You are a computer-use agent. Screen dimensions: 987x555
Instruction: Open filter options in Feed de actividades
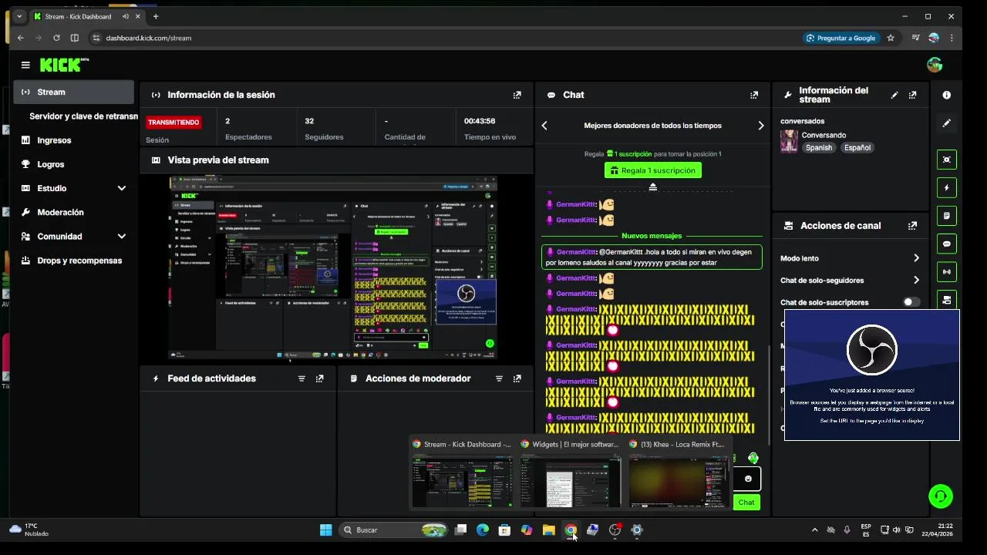click(x=301, y=378)
